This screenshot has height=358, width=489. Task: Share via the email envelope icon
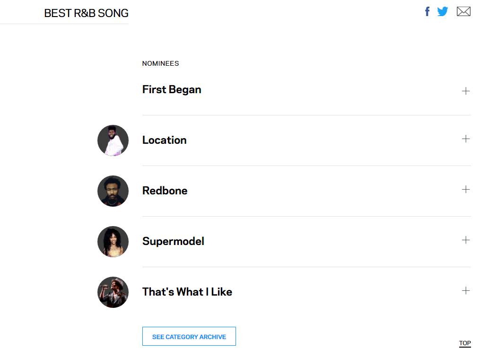coord(463,11)
